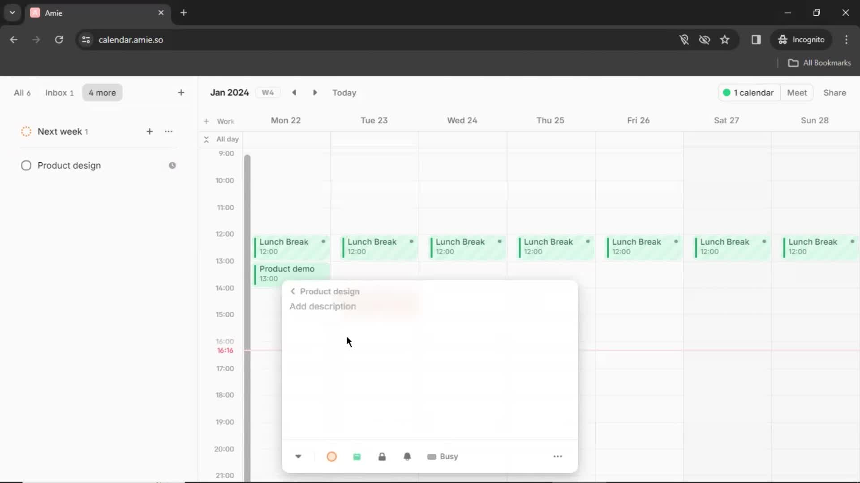Change the Busy availability setting
860x483 pixels.
pos(443,457)
